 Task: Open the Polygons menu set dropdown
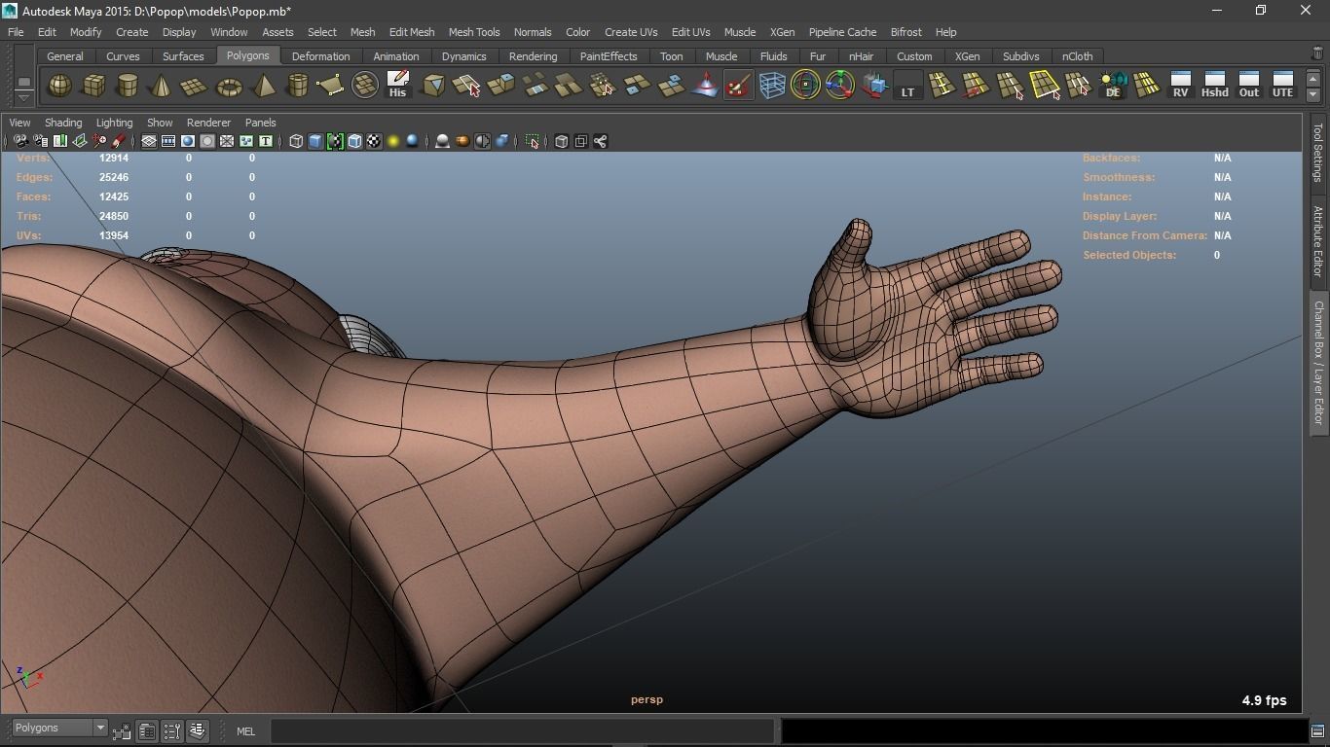[x=59, y=729]
